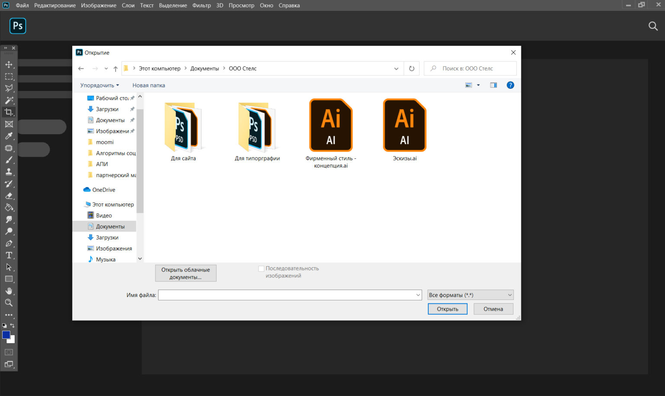
Task: Select the Hand tool
Action: pos(9,291)
